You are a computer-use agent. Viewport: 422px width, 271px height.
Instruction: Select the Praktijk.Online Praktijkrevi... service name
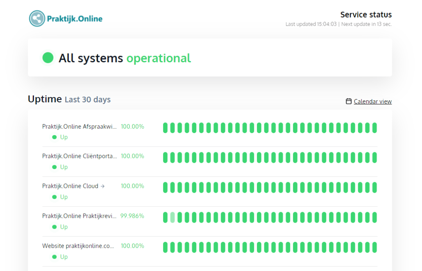tap(79, 216)
